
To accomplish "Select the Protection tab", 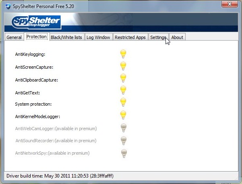I will coord(37,37).
